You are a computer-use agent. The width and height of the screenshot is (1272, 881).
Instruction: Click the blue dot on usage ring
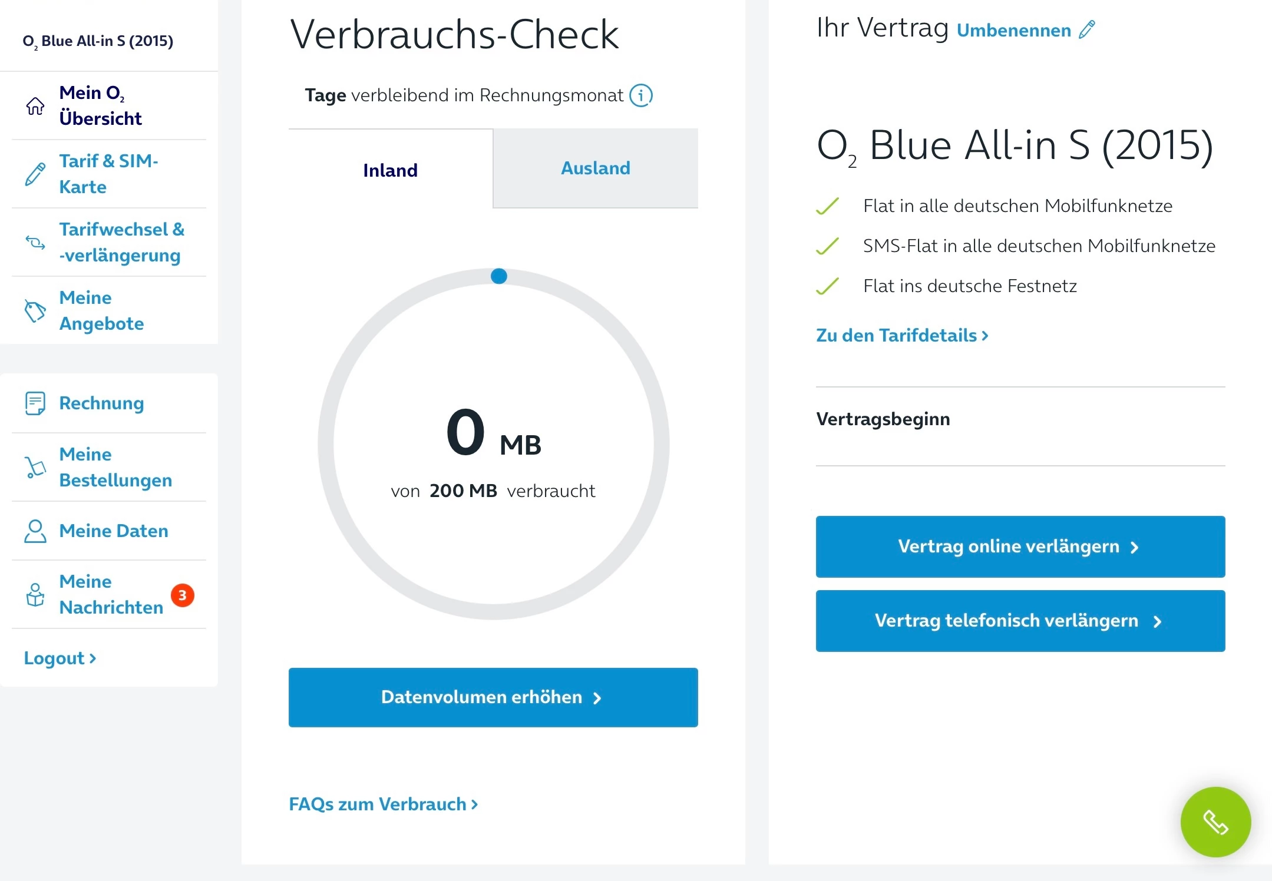tap(499, 276)
